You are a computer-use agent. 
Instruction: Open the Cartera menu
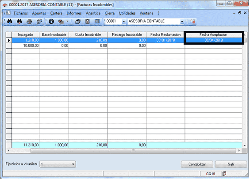tap(56, 13)
